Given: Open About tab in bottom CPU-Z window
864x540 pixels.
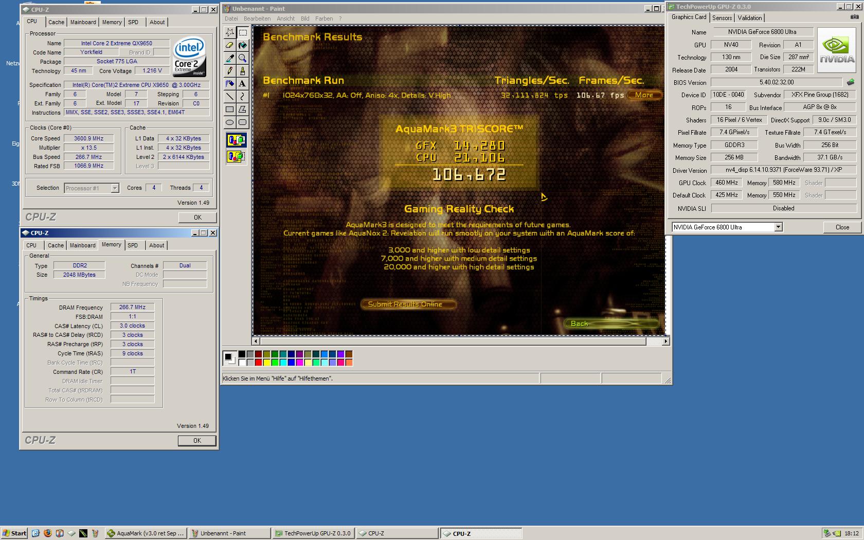Looking at the screenshot, I should (x=157, y=245).
